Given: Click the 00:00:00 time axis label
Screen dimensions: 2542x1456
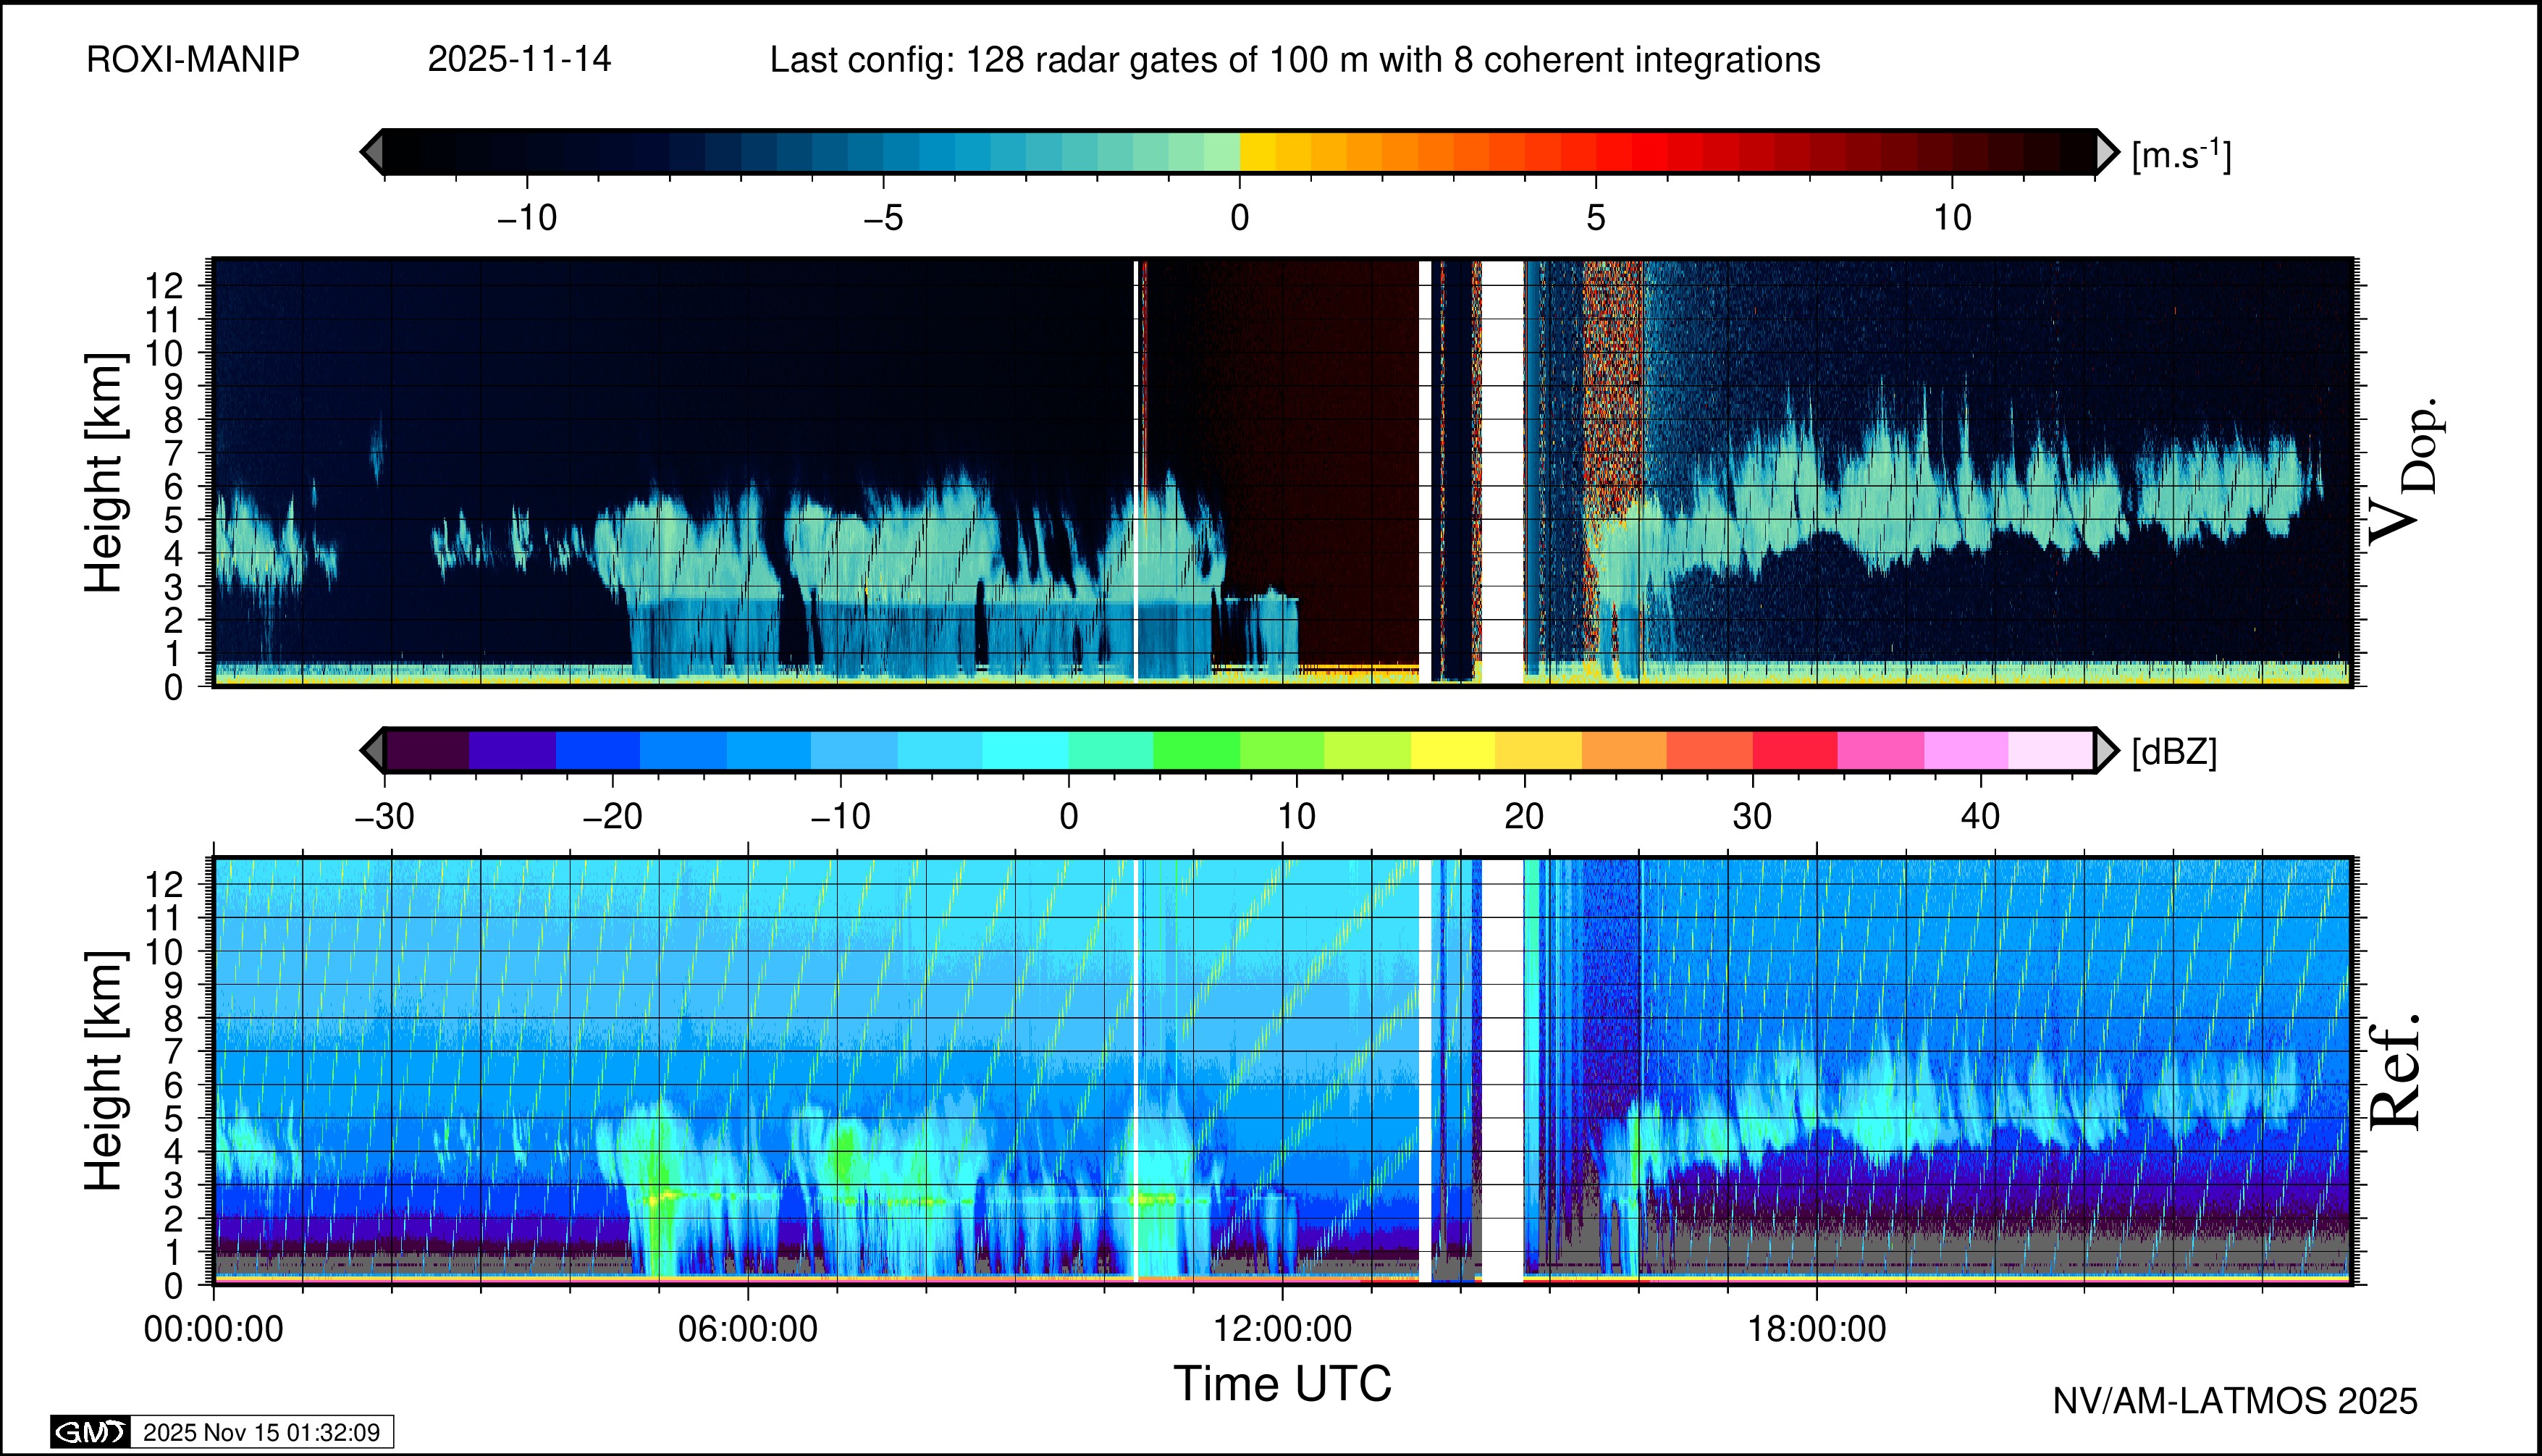Looking at the screenshot, I should point(213,1329).
